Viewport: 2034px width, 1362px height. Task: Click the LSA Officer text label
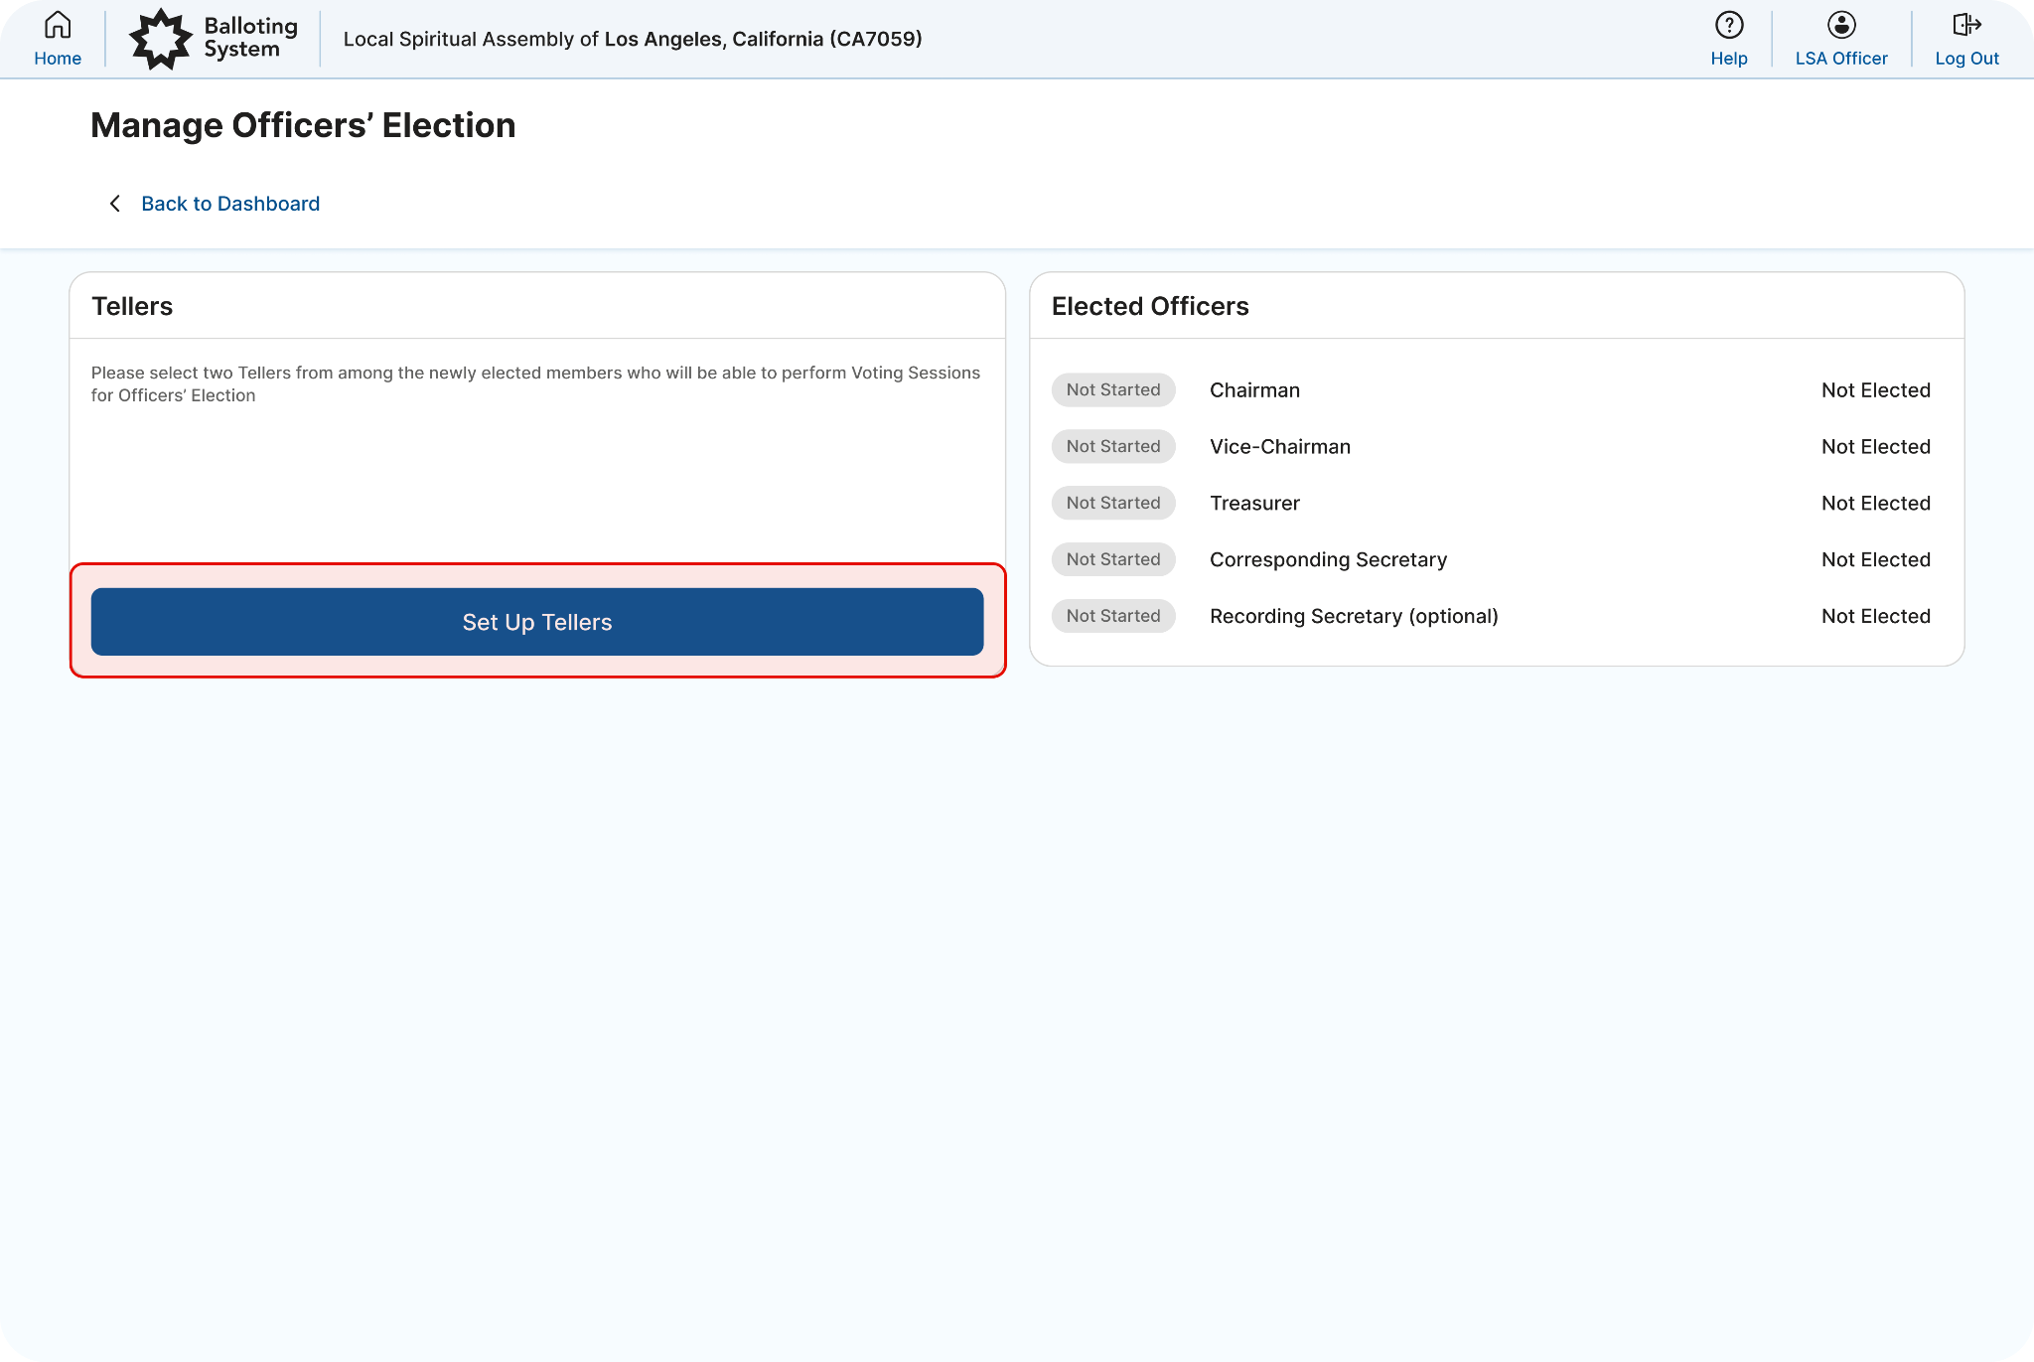[x=1840, y=59]
